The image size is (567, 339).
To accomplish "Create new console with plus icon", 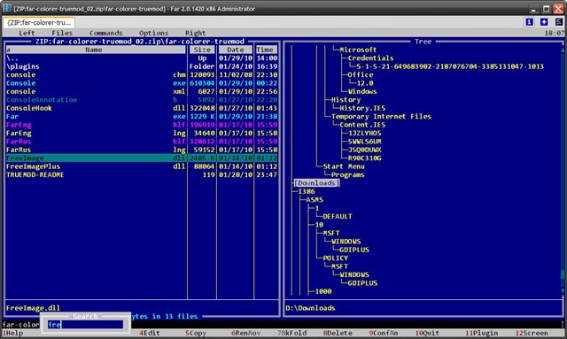I will pyautogui.click(x=544, y=22).
